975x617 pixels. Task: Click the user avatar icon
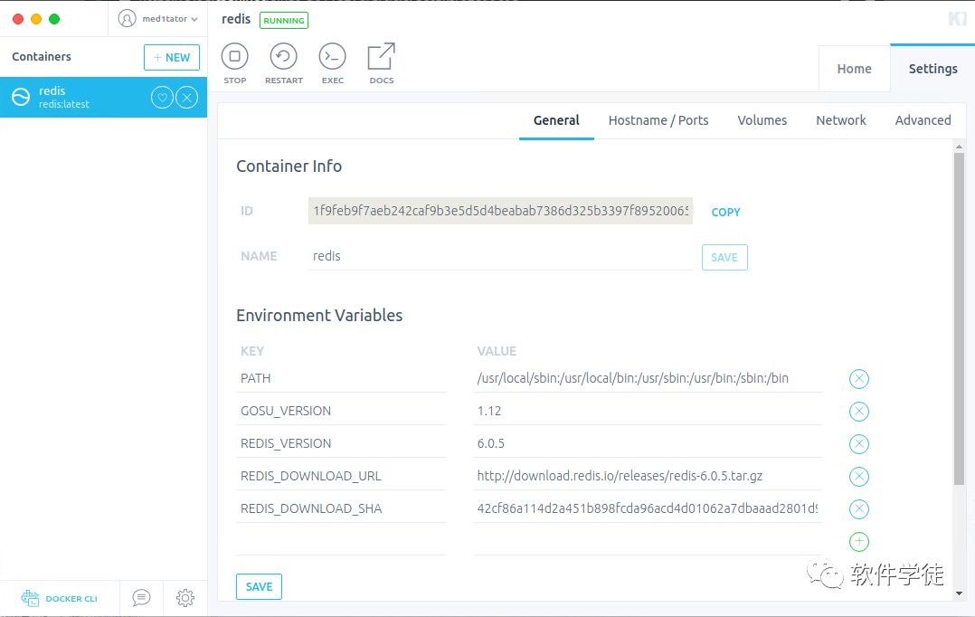tap(127, 19)
